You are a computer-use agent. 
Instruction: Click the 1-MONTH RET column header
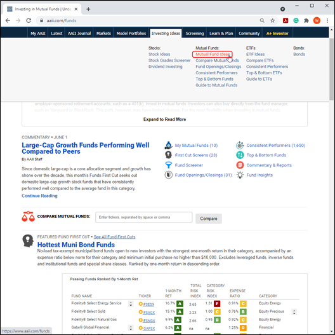[173, 293]
